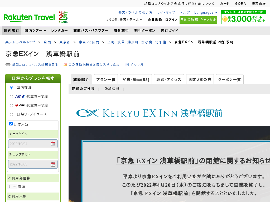Screen dimensions: 270x202
Task: Open the 旅行ガイド nav item
Action: point(170,31)
